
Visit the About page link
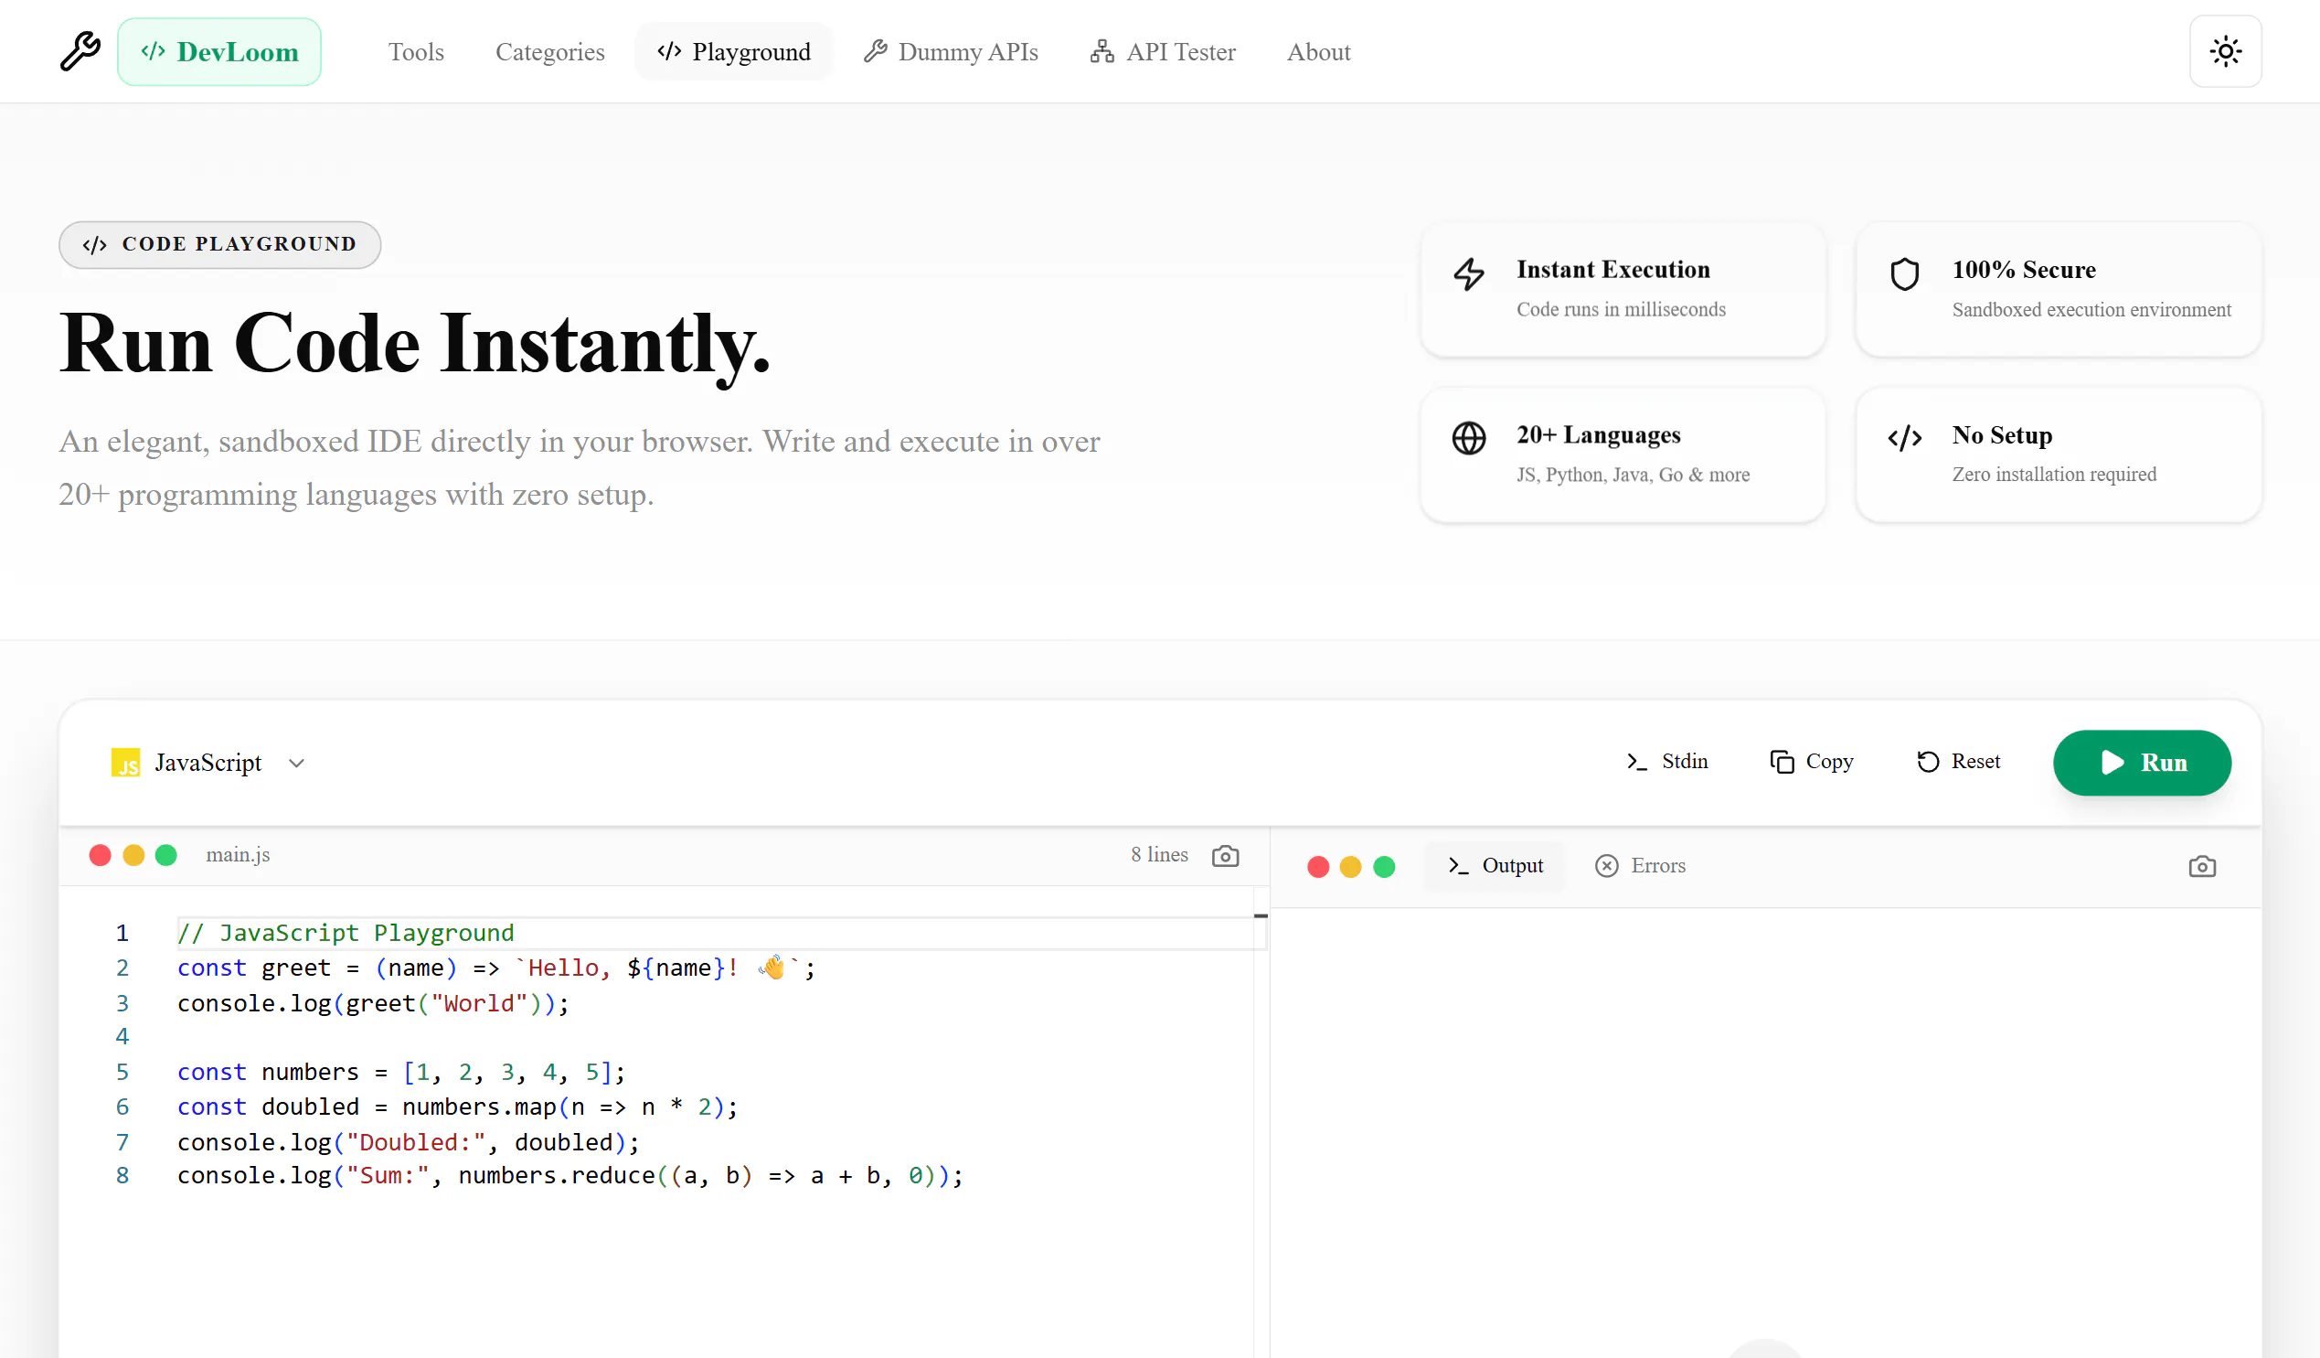(x=1318, y=51)
